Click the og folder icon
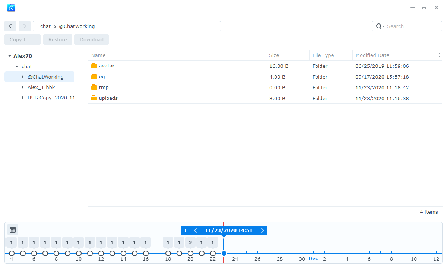The height and width of the screenshot is (268, 447). pyautogui.click(x=93, y=77)
